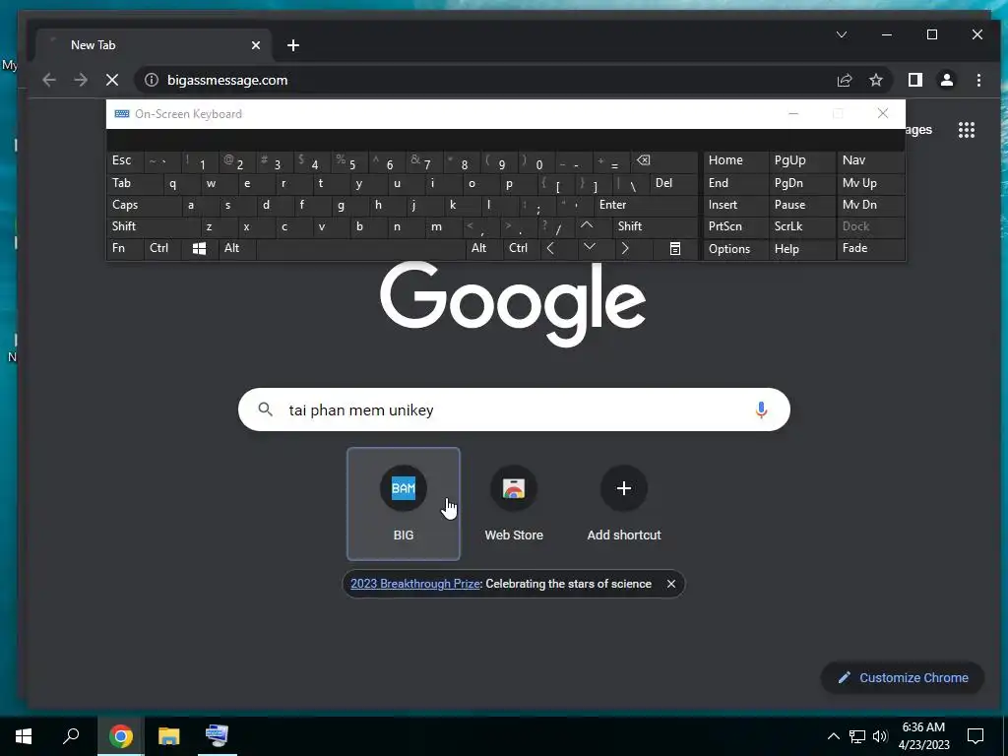This screenshot has width=1008, height=756.
Task: Open File Explorer from taskbar
Action: click(x=168, y=736)
